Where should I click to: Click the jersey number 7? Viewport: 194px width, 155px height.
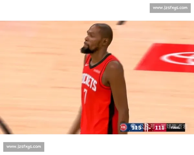tap(85, 96)
